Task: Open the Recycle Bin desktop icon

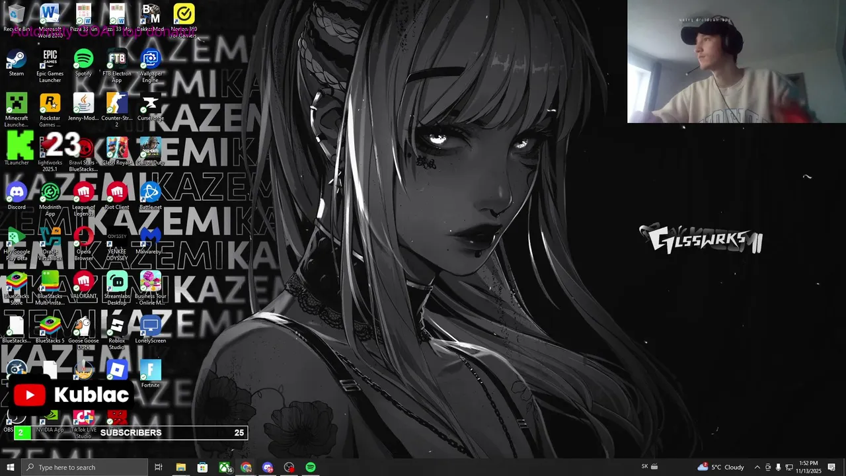Action: point(17,18)
